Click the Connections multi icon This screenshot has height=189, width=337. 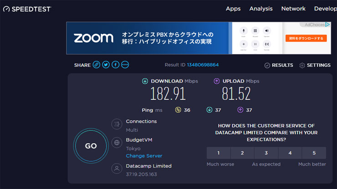117,124
